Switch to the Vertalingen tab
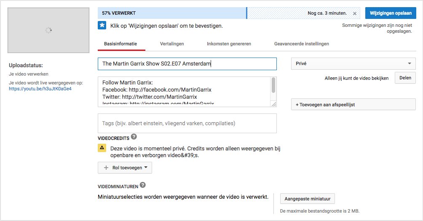The width and height of the screenshot is (423, 221). coord(172,44)
